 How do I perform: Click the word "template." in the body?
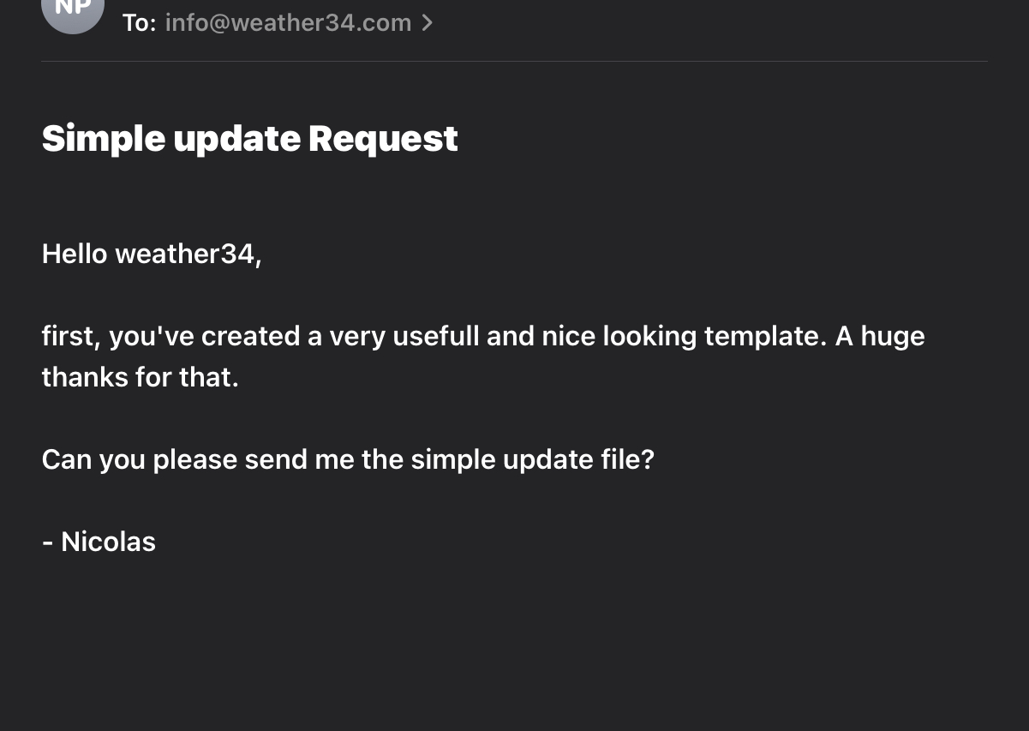point(763,336)
